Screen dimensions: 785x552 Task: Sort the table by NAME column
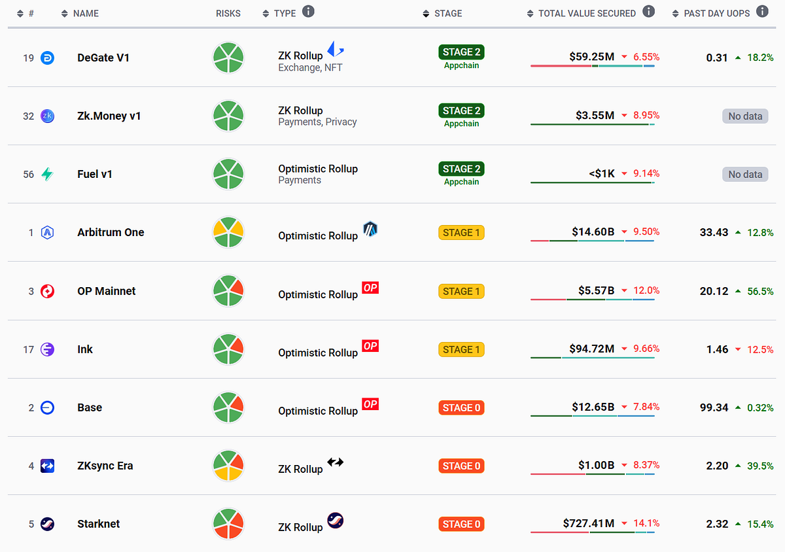(64, 13)
